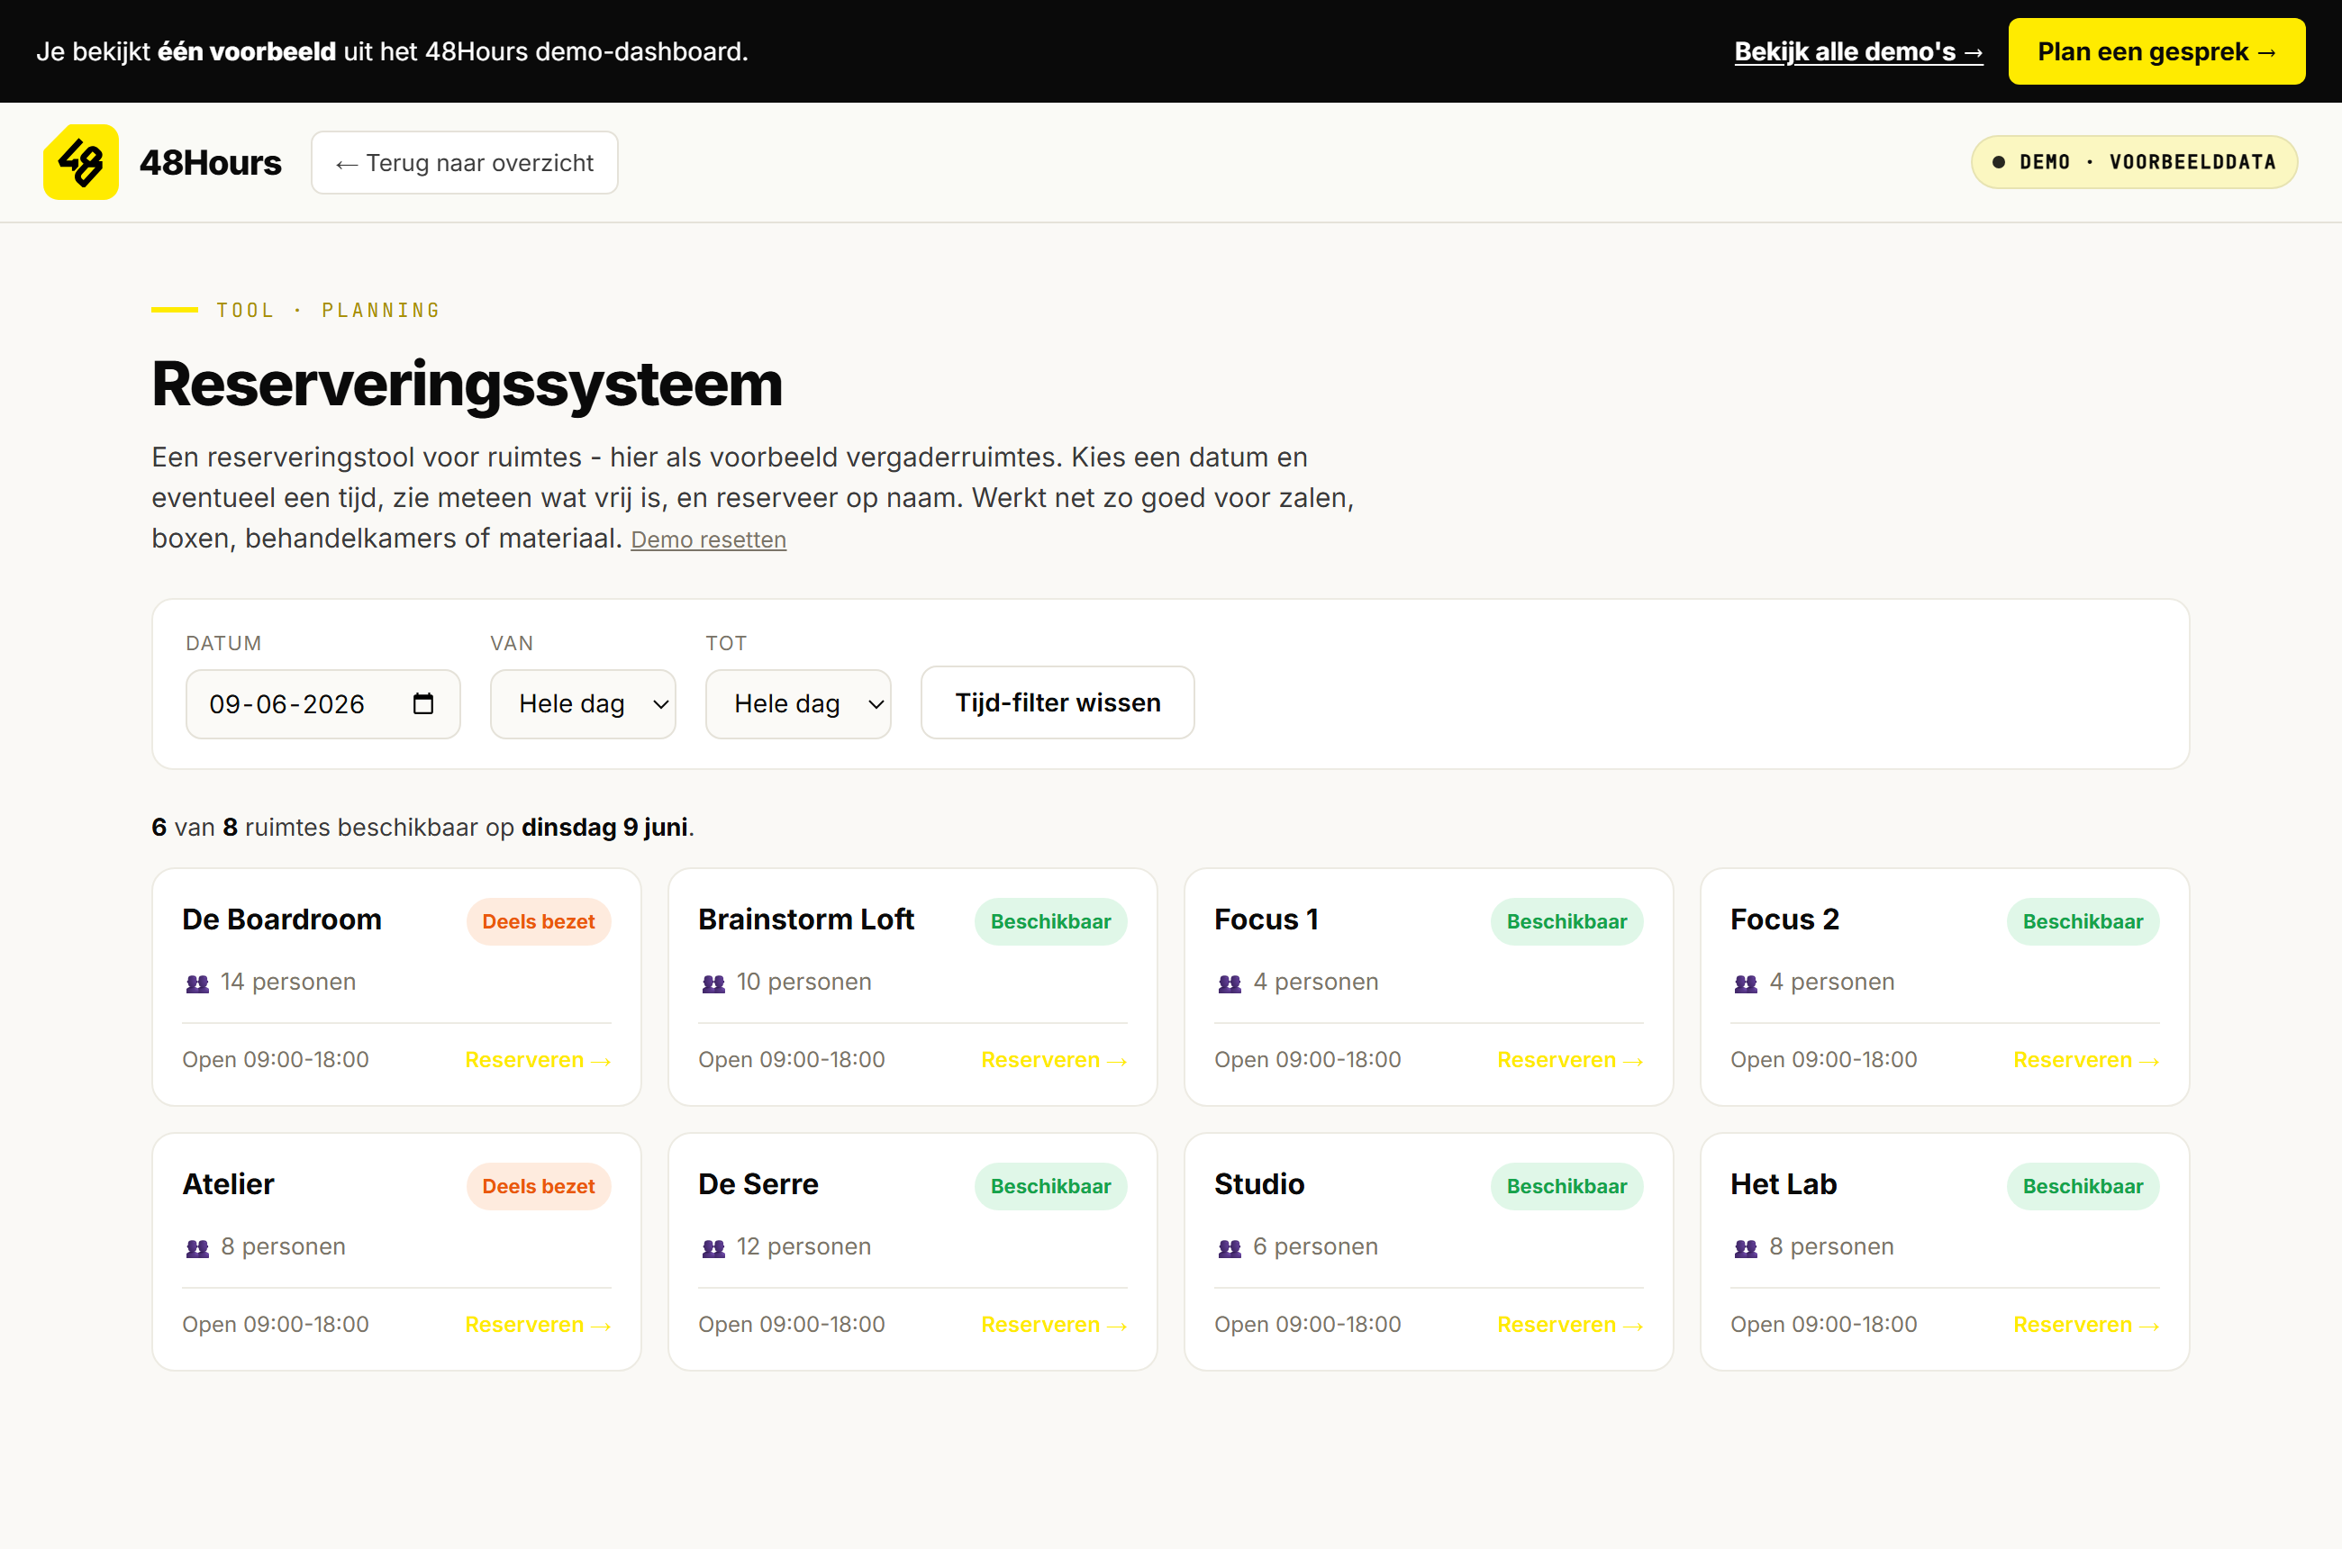Click the Deels bezet badge on De Boardroom
The height and width of the screenshot is (1549, 2342).
pos(539,920)
